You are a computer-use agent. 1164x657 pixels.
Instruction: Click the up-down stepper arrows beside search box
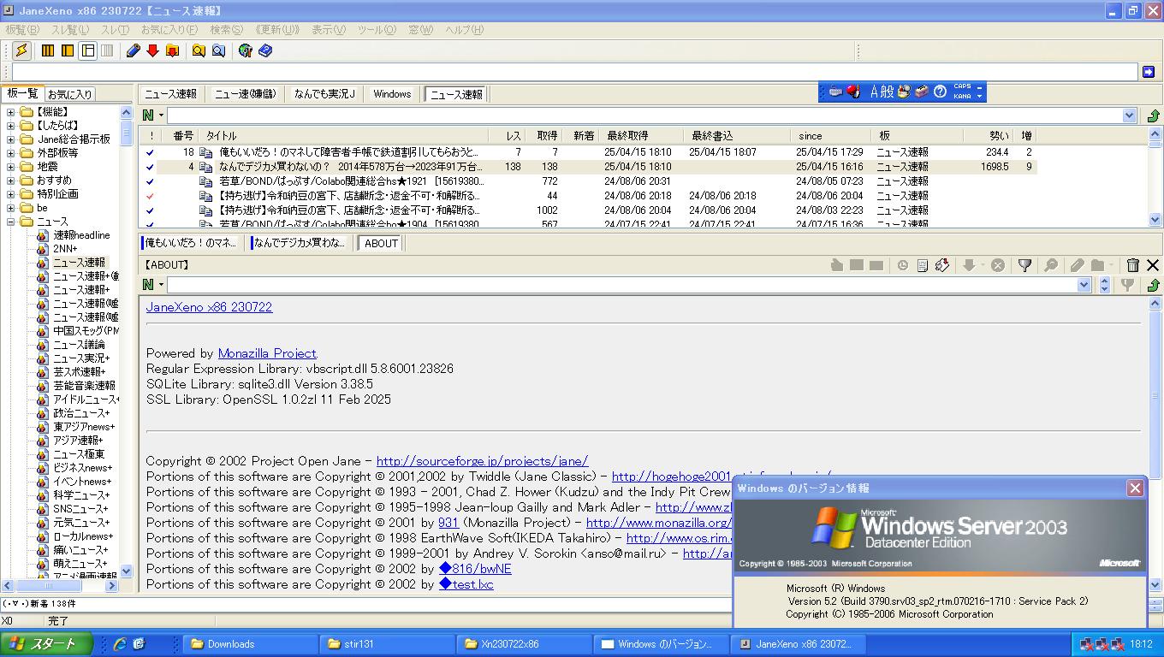pos(1104,285)
